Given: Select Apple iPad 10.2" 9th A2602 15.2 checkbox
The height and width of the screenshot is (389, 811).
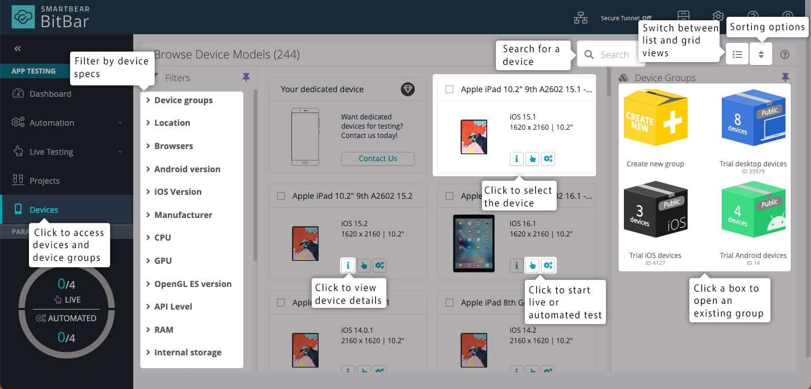Looking at the screenshot, I should (x=281, y=196).
